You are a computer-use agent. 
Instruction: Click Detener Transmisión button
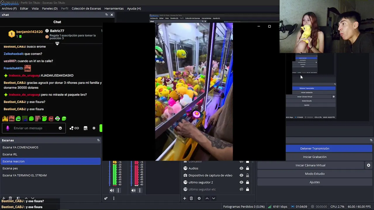pyautogui.click(x=315, y=148)
